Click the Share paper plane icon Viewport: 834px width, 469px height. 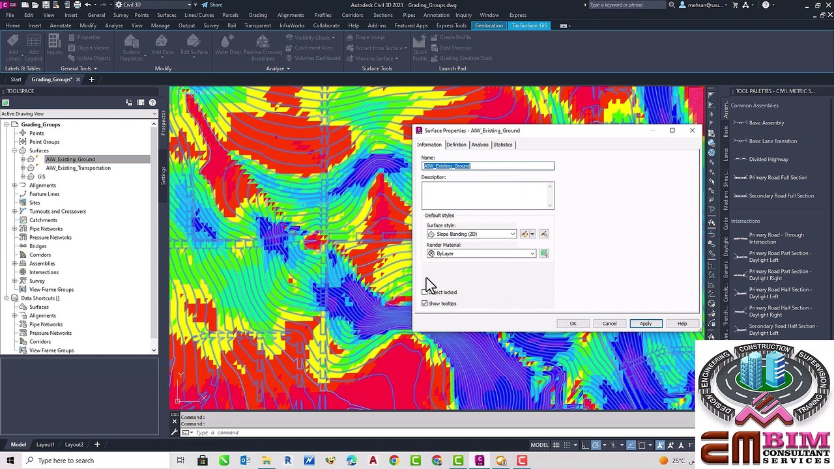click(x=203, y=5)
